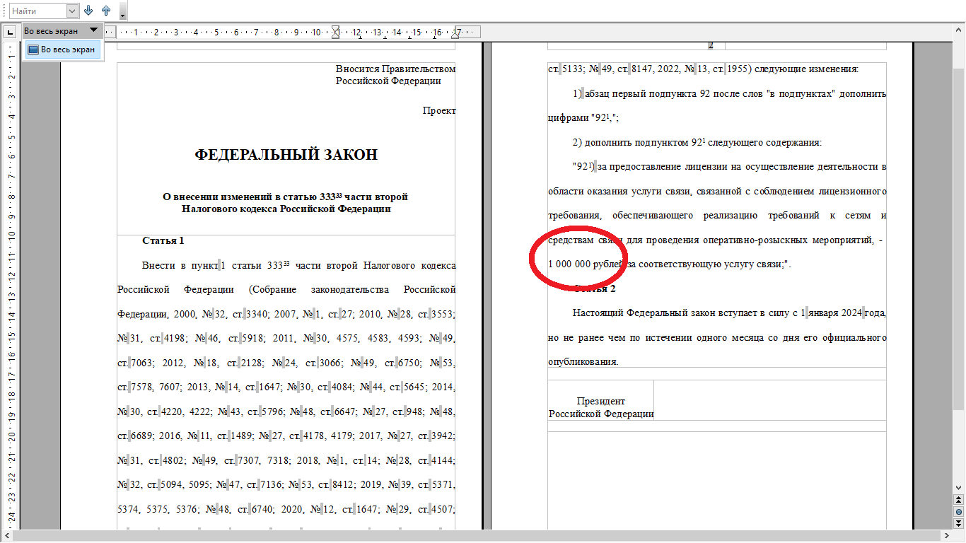The width and height of the screenshot is (966, 543).
Task: Open the "Во весь экран" toolbar title dropdown arrow
Action: [93, 30]
